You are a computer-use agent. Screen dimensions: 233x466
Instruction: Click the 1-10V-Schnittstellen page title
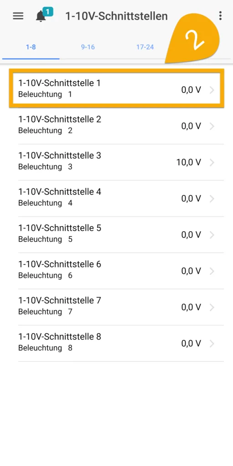(x=117, y=16)
